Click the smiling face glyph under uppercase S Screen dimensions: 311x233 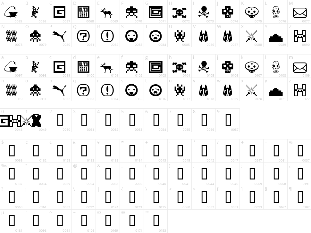point(131,36)
